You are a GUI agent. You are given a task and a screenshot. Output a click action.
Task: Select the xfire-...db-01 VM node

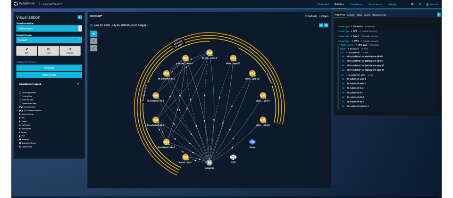point(263,96)
